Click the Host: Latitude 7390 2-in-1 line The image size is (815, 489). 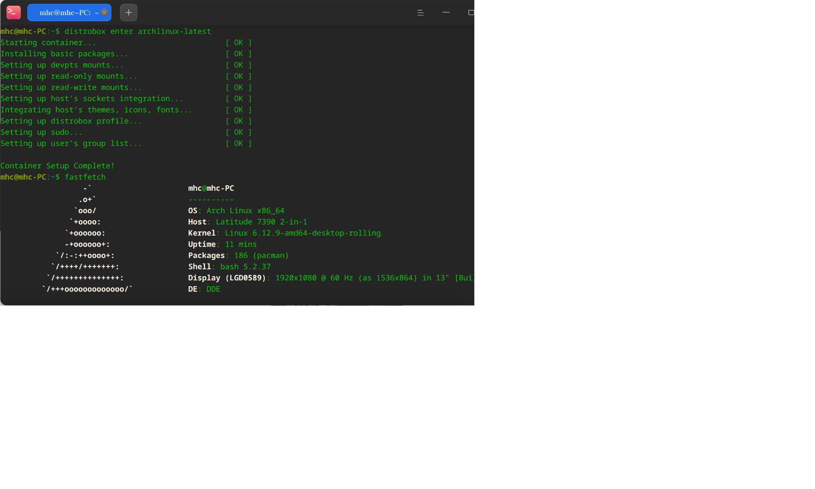(247, 222)
